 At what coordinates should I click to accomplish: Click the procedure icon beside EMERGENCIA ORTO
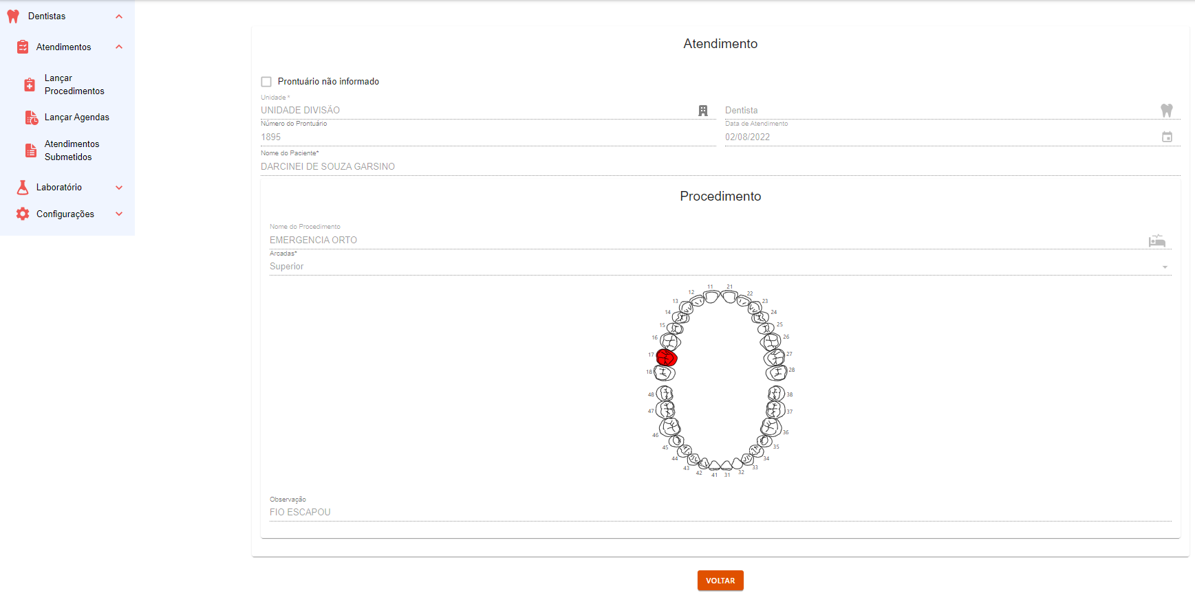(1157, 240)
